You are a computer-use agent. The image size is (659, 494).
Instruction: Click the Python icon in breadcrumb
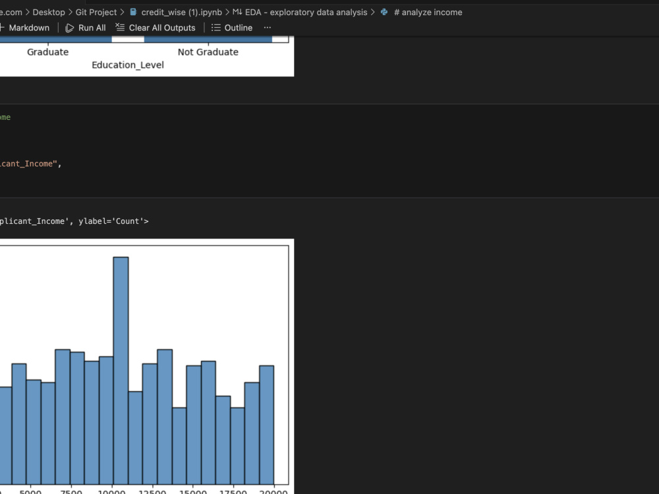tap(384, 12)
